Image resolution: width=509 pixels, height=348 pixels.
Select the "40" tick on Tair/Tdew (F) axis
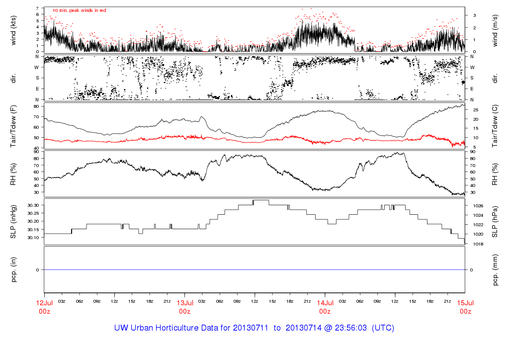coord(36,148)
